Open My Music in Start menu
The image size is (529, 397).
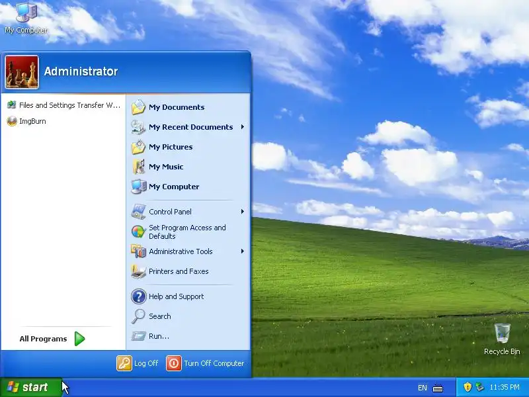[x=188, y=167]
